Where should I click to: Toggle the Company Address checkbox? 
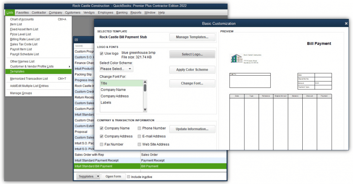tap(102, 136)
